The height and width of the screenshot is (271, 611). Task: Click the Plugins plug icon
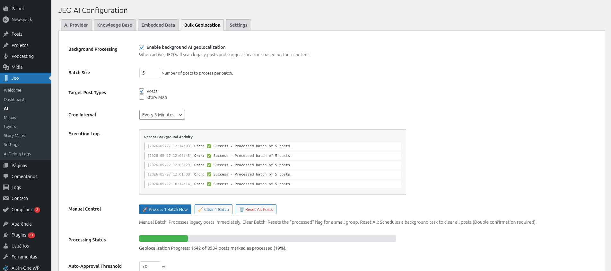click(6, 235)
